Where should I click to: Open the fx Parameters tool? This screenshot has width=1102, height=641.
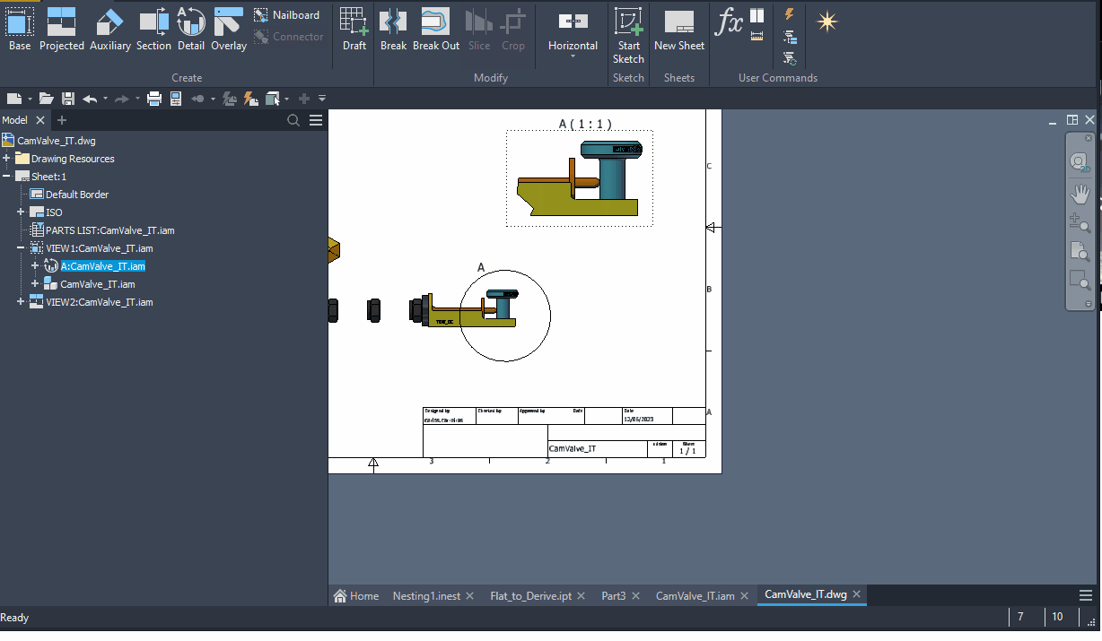click(728, 20)
